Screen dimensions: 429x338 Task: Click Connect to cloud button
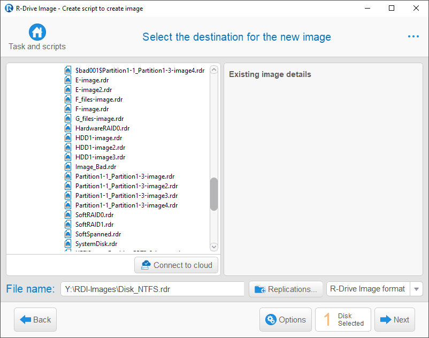click(176, 265)
